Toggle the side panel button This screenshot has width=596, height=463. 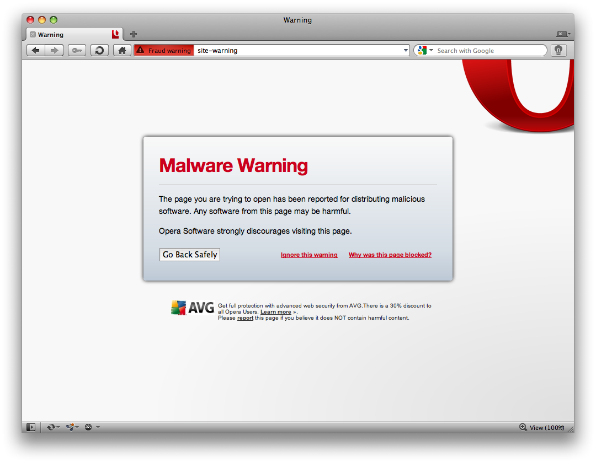click(31, 427)
